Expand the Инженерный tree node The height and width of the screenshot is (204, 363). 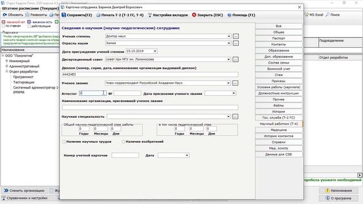pos(7,61)
